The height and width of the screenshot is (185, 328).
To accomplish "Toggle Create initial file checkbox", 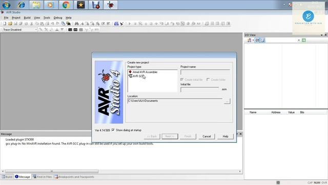I will 182,80.
